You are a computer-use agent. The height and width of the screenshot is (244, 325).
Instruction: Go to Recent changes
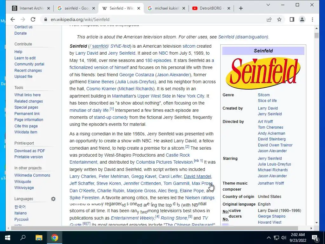coord(28,70)
